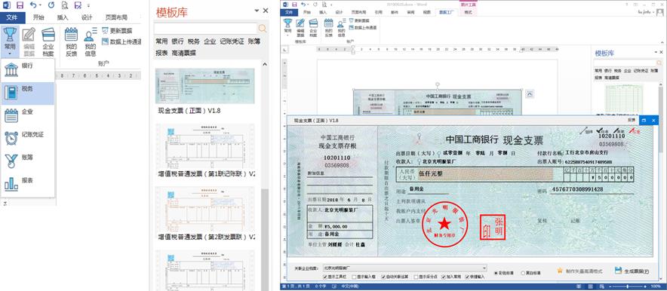Open the 模板库 panel options arrow

coord(257,11)
